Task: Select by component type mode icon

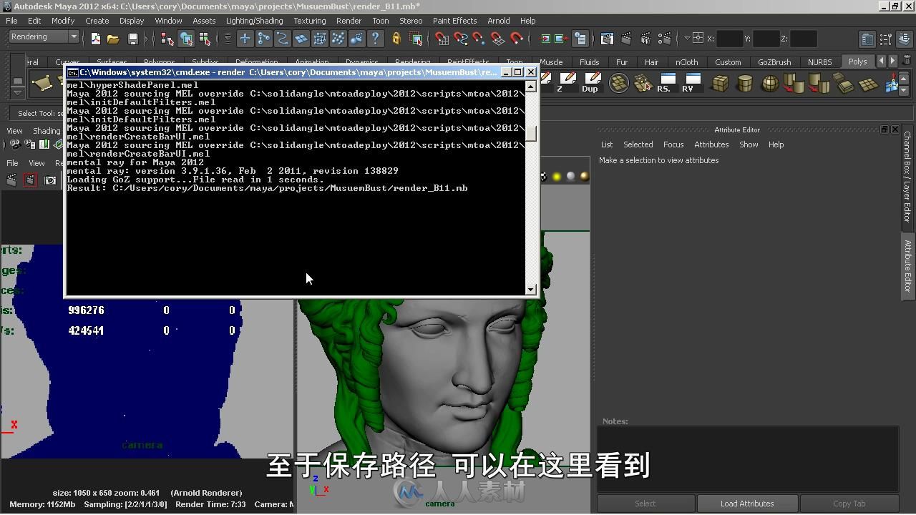Action: [205, 39]
